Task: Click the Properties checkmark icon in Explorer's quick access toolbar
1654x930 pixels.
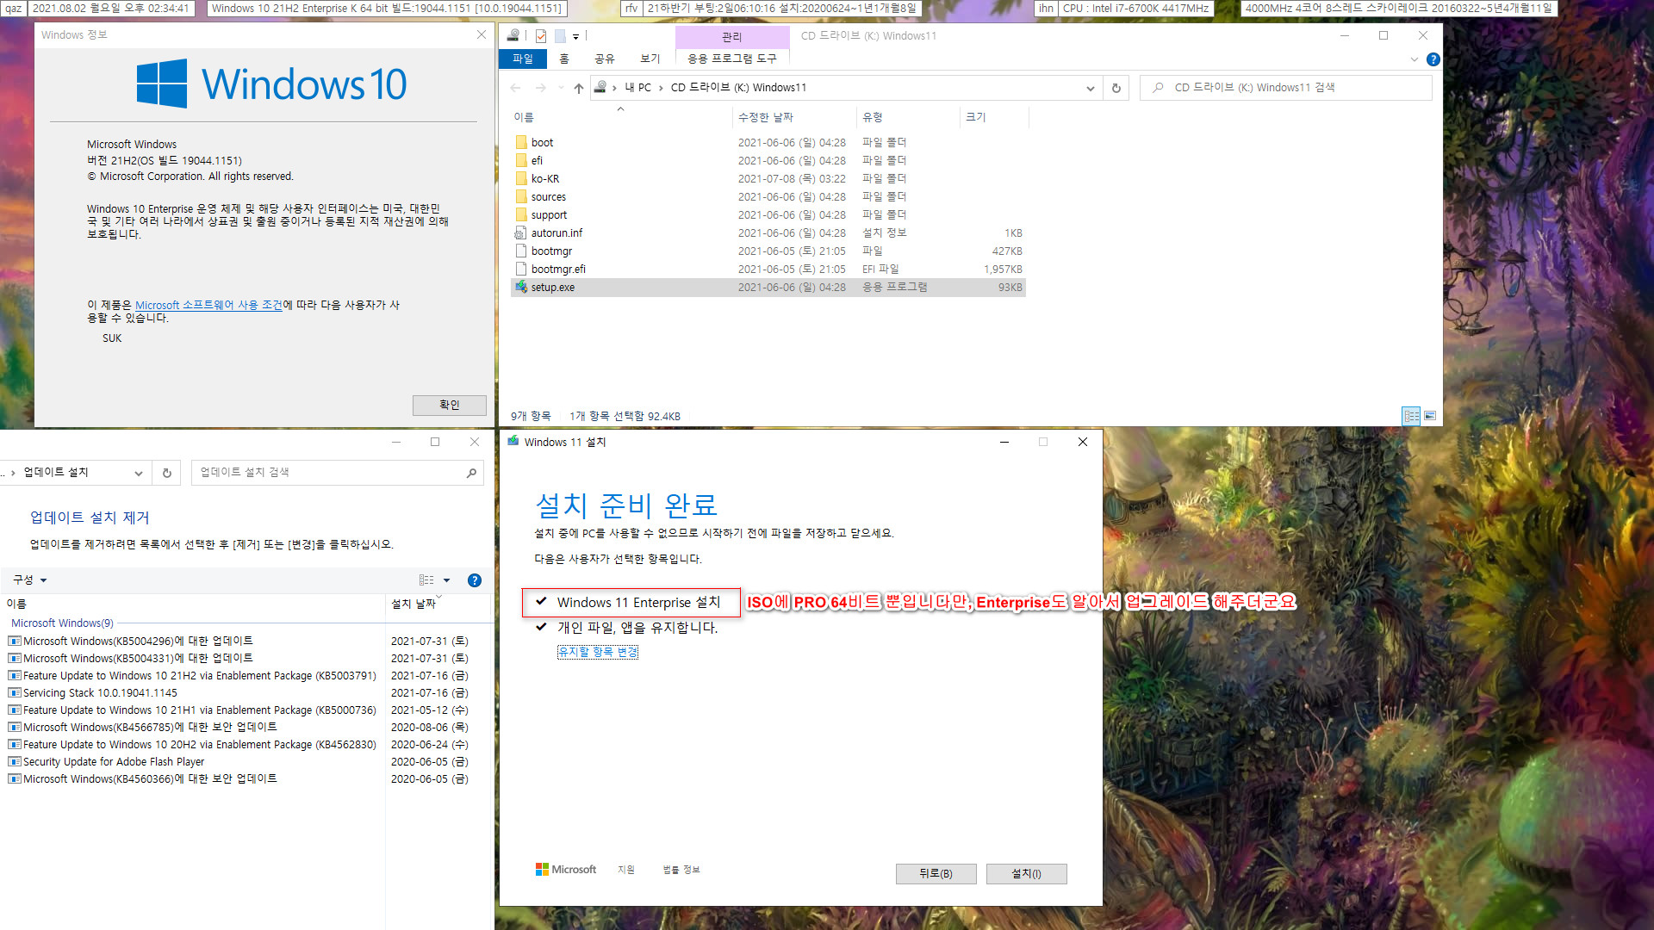Action: tap(541, 36)
